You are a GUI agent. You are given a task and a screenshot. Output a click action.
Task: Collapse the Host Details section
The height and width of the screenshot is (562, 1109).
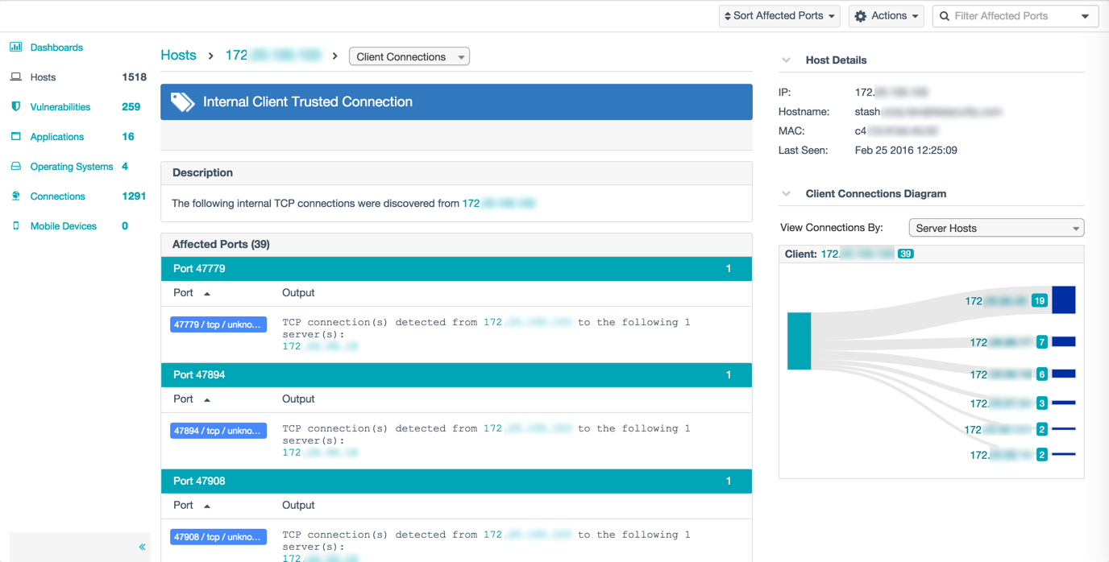pos(786,60)
